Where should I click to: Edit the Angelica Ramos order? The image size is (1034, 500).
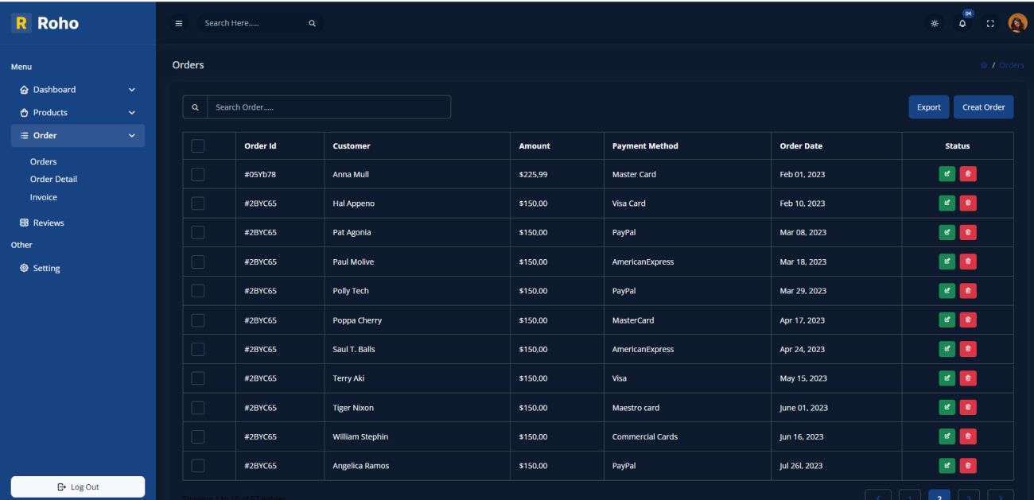[947, 465]
